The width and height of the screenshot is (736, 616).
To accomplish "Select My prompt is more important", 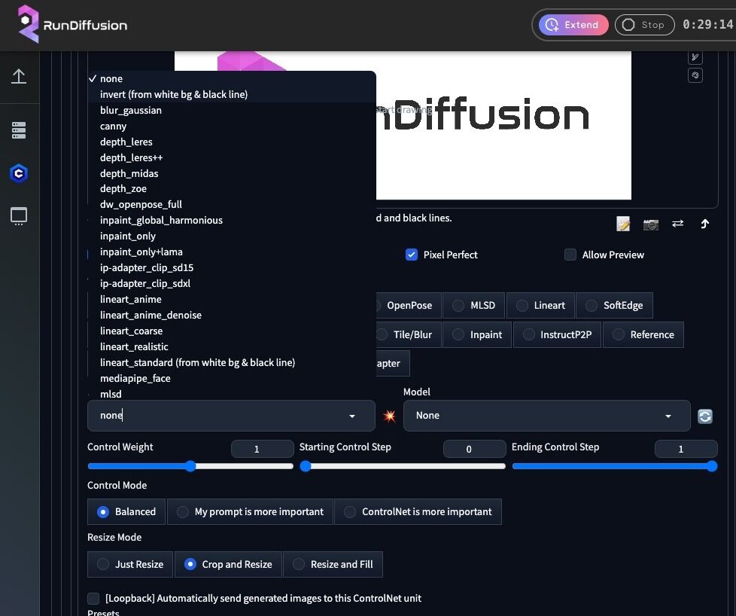I will (250, 511).
